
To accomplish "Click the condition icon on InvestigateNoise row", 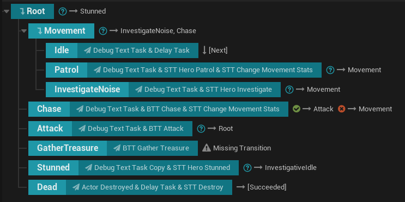I will coord(289,90).
